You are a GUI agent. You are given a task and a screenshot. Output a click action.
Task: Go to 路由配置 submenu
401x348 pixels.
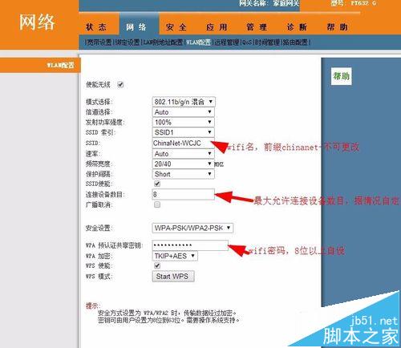tap(295, 42)
